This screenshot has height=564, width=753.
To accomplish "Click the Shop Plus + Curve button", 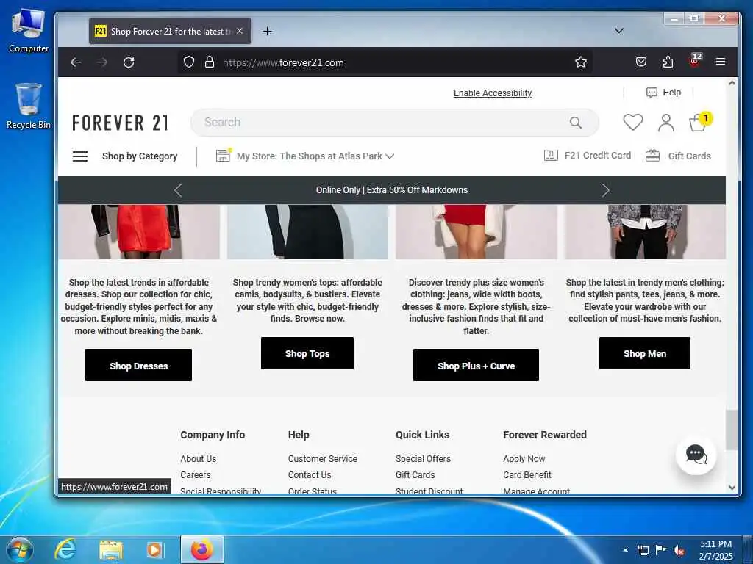I will [x=476, y=365].
